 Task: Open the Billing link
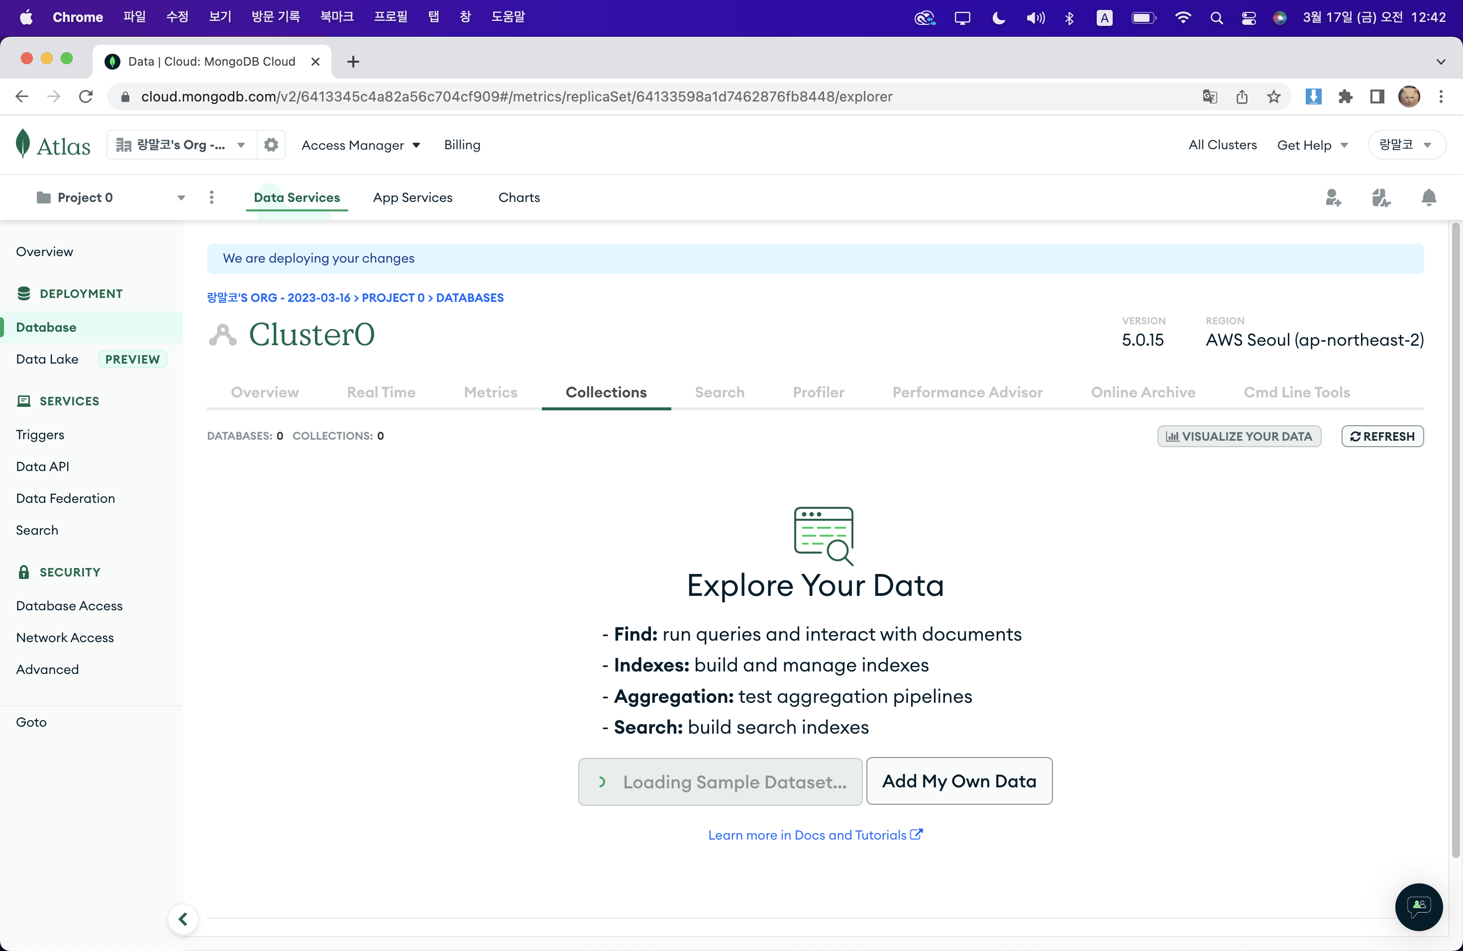[462, 145]
